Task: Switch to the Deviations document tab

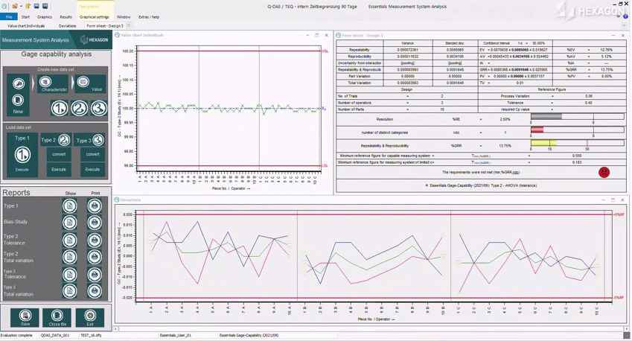Action: coord(67,26)
